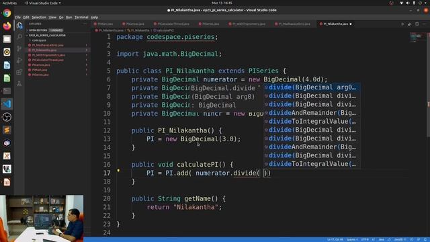The width and height of the screenshot is (430, 242).
Task: Click the unsaved dot on PI_Nilakantha.java tab
Action: pos(351,24)
